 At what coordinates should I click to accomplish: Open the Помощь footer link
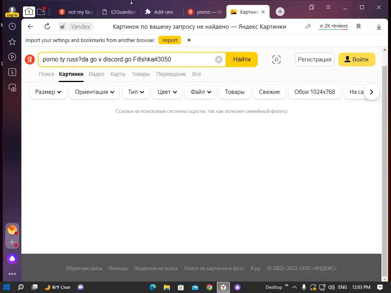tap(118, 268)
